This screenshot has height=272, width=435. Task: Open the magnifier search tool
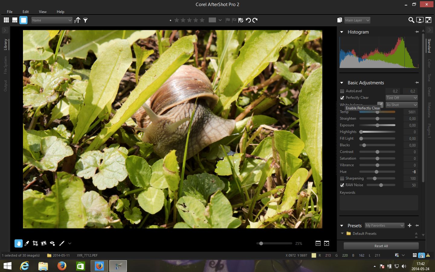[x=411, y=20]
